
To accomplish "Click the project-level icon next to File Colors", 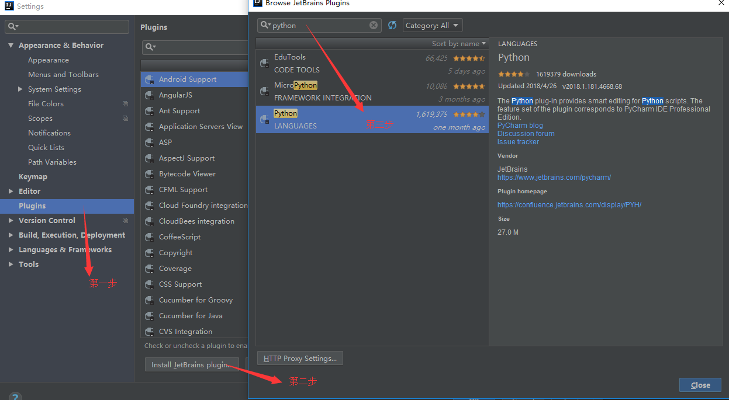I will [x=125, y=104].
